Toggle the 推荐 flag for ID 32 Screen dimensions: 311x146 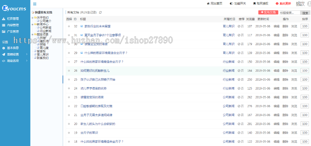pos(241,26)
